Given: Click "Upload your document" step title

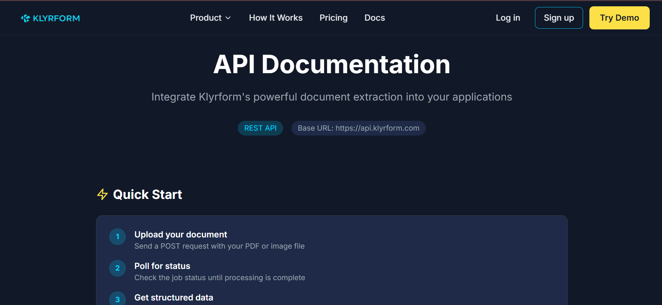Looking at the screenshot, I should point(181,234).
